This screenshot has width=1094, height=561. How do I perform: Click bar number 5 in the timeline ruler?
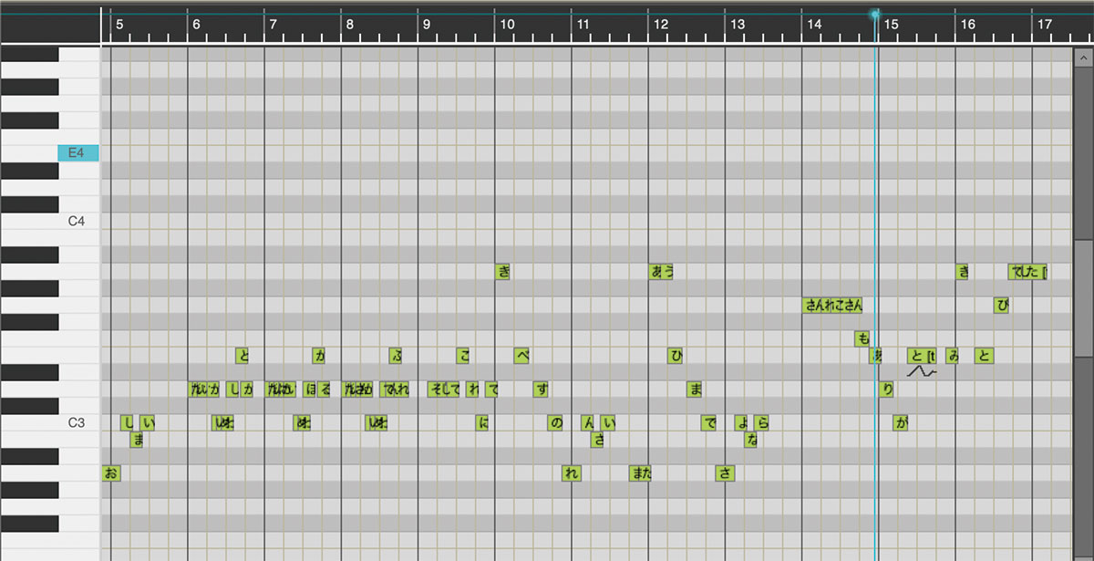click(x=119, y=25)
